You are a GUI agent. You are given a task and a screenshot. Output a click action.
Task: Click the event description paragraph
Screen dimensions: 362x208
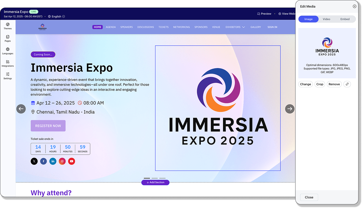pyautogui.click(x=90, y=87)
